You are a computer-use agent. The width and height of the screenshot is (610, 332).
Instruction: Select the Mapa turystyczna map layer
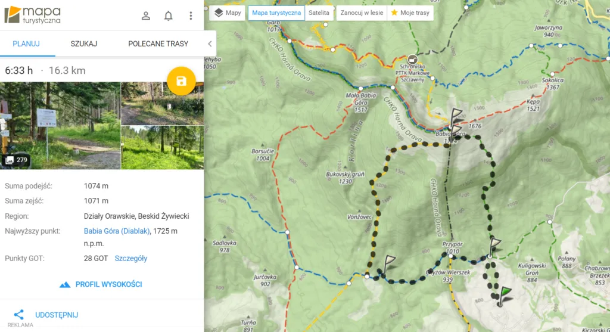point(276,13)
